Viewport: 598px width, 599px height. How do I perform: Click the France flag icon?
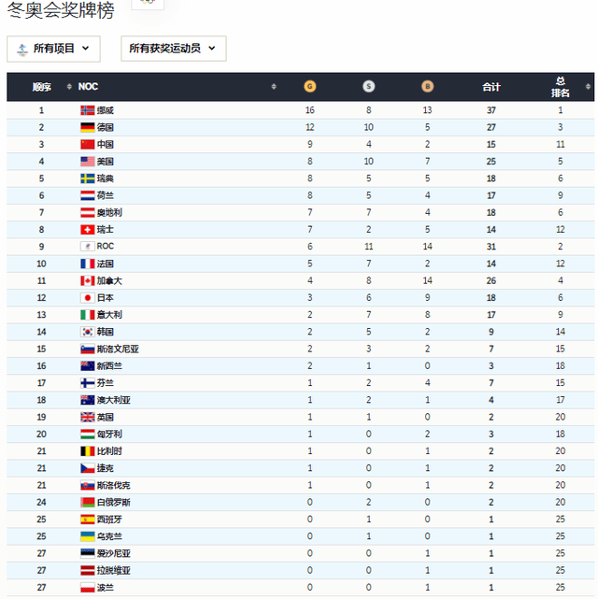[x=88, y=264]
